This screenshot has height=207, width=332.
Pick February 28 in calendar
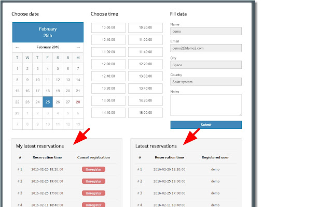[x=78, y=102]
